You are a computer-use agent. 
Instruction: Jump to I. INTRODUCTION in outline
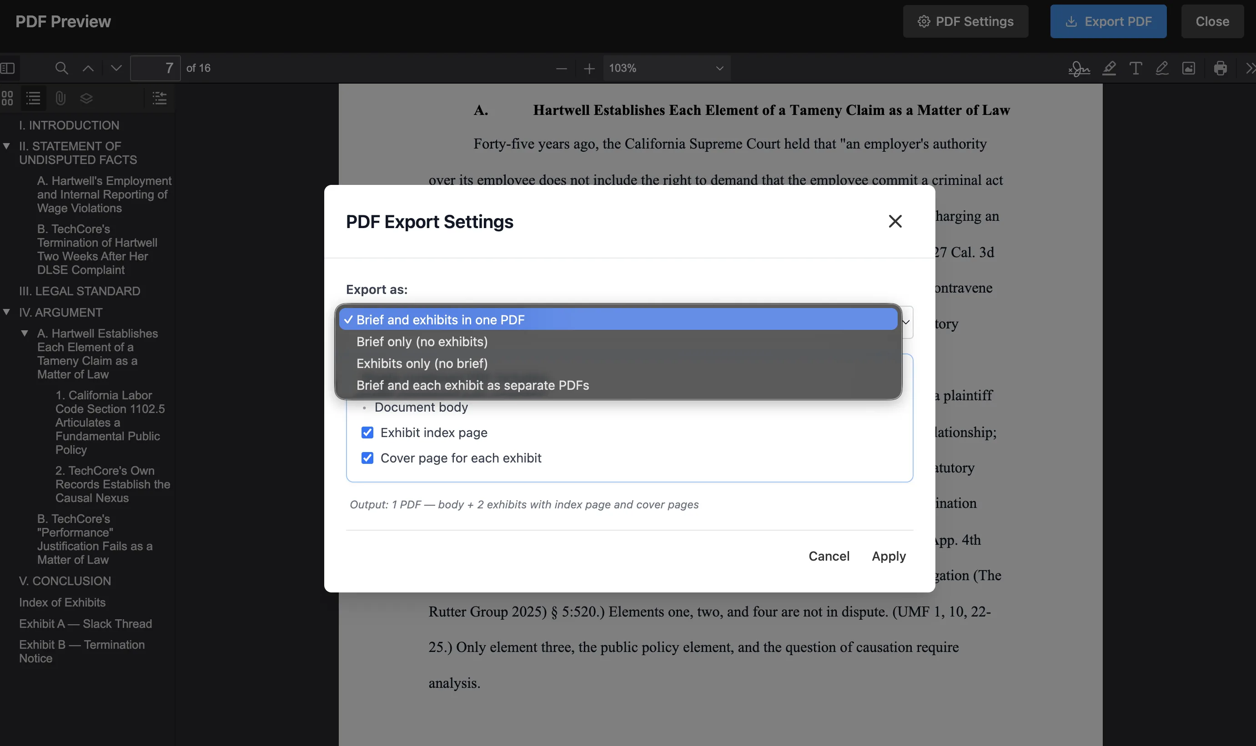(70, 125)
